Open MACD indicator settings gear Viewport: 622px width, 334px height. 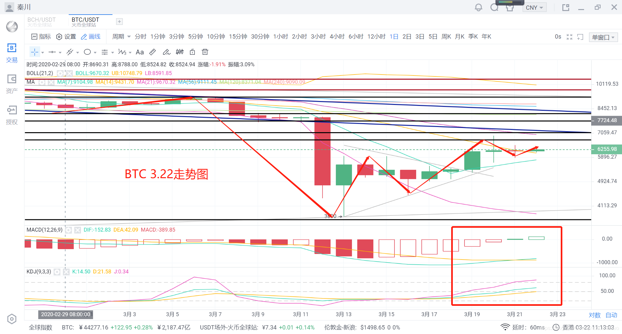(68, 230)
